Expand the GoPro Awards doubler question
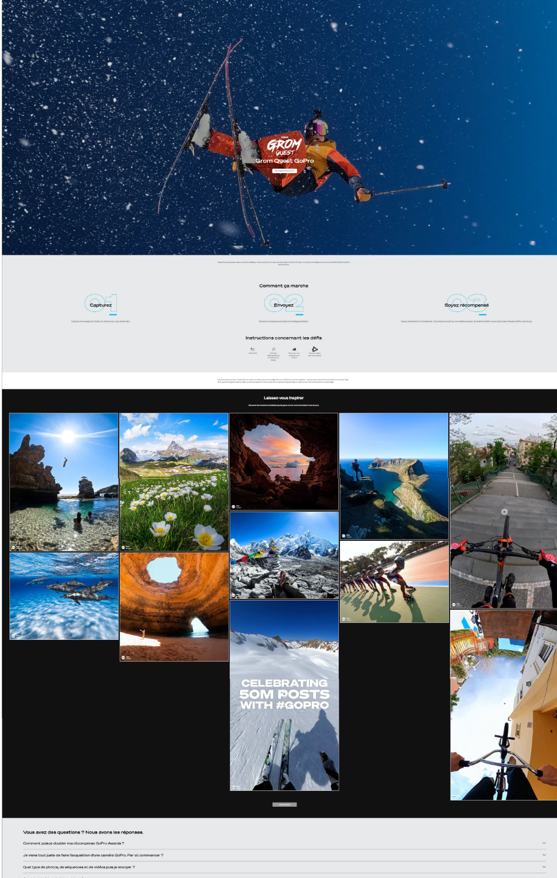Screen dimensions: 557x878 click(284, 843)
